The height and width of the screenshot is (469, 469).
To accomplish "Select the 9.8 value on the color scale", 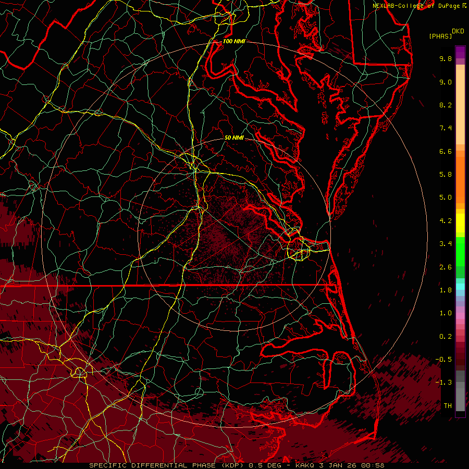I will point(446,58).
